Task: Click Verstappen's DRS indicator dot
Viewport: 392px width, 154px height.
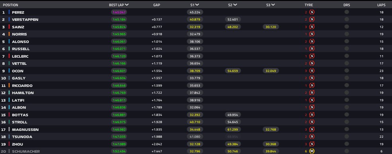Action: (x=347, y=19)
